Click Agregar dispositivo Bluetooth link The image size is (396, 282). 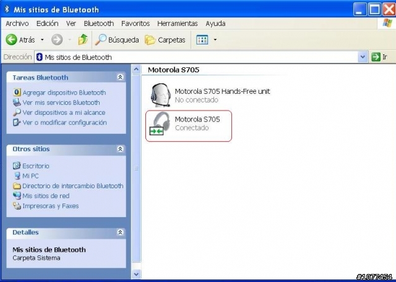point(64,93)
